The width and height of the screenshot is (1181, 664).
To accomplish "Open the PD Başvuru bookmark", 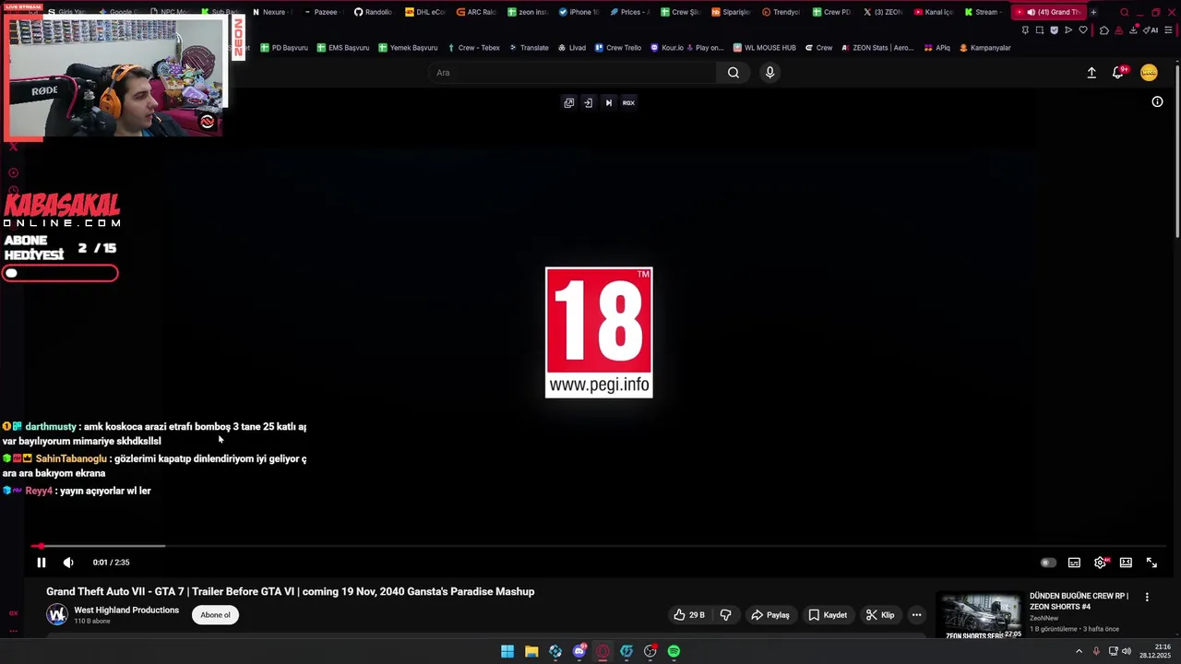I will [284, 48].
